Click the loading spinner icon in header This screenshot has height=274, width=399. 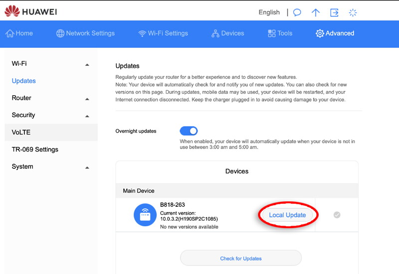[x=353, y=12]
